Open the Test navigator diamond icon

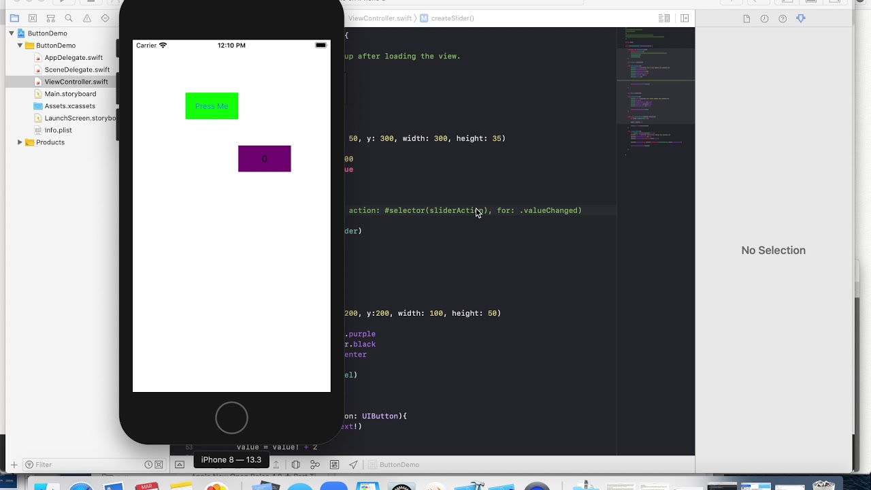pyautogui.click(x=105, y=18)
